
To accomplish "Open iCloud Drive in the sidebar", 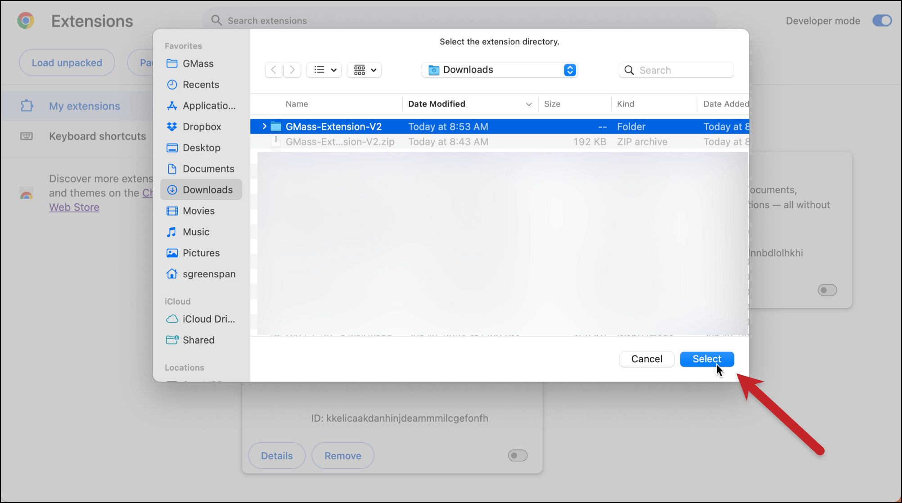I will coord(200,319).
